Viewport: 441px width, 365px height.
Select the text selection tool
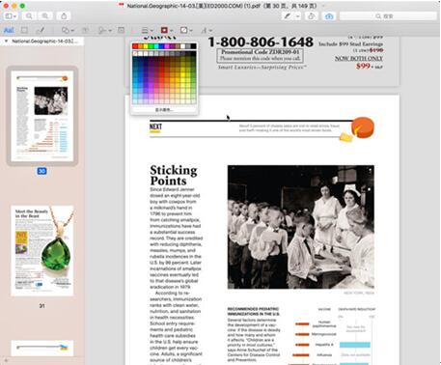9,30
